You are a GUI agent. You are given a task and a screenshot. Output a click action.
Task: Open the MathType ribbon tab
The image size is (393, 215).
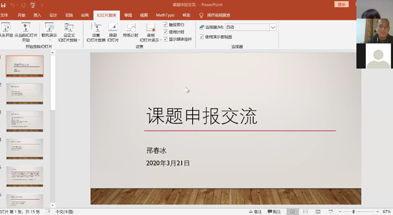coord(165,15)
